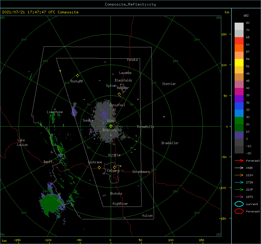Click yellow diamond marker just below RedDeer
The image size is (261, 244).
tap(119, 94)
